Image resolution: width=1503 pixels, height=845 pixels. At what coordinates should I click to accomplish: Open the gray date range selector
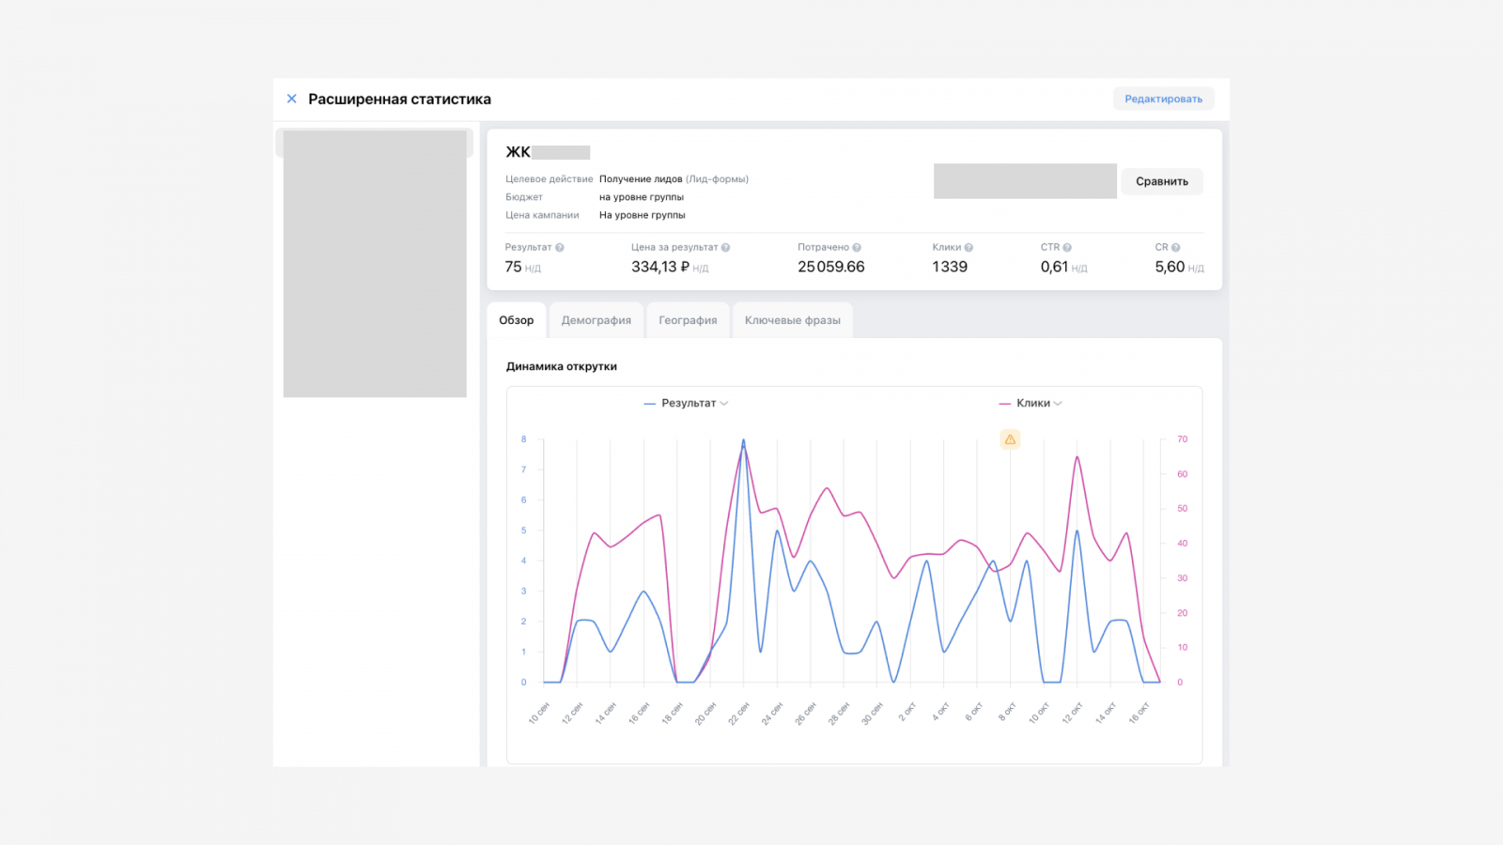click(x=1024, y=181)
